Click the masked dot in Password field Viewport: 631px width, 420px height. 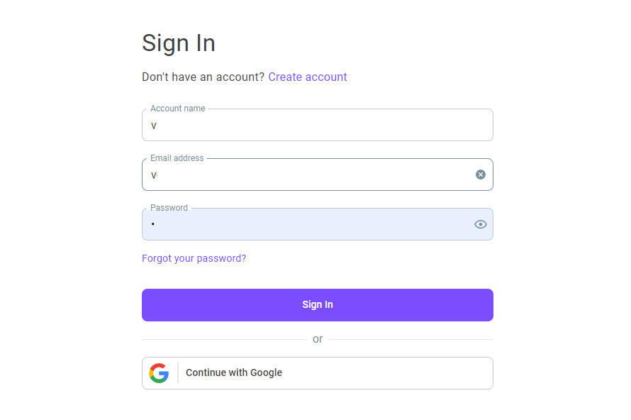(x=153, y=224)
